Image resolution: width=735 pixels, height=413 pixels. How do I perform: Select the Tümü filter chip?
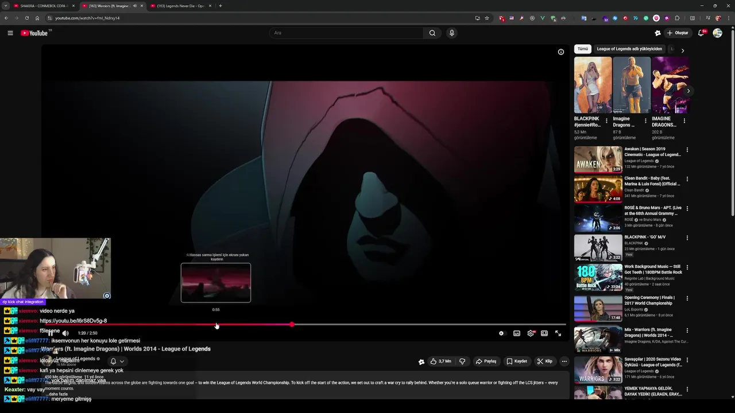click(583, 49)
